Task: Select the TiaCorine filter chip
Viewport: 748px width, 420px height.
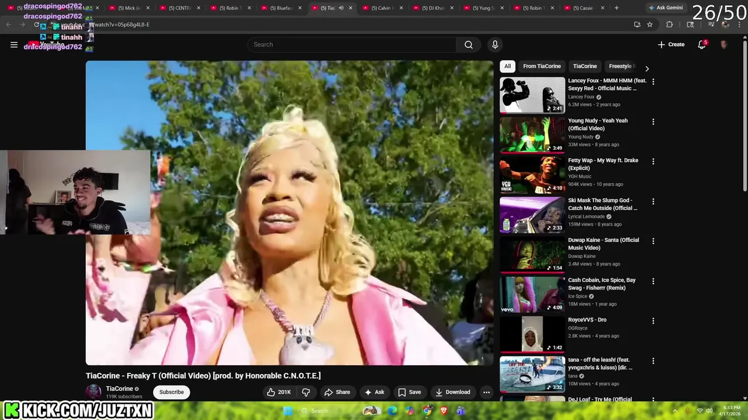Action: [585, 66]
